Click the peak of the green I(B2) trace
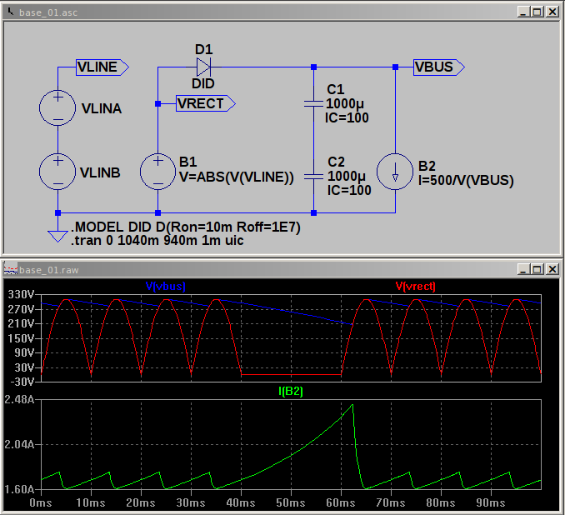This screenshot has width=565, height=515. pyautogui.click(x=352, y=405)
